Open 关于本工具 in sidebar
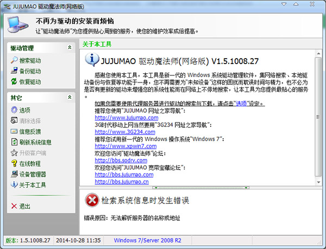Screen dimensions: 326x249 [x=32, y=185]
